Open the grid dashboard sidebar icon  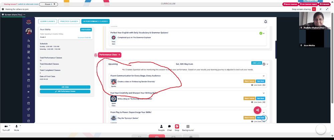(x=28, y=52)
